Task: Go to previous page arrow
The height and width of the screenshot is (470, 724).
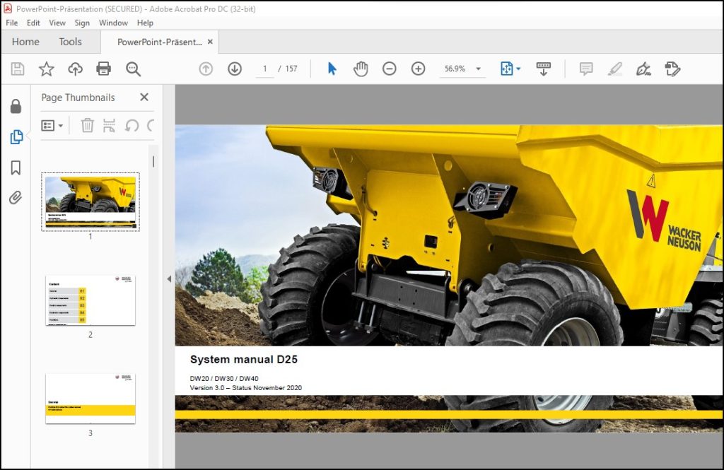Action: pyautogui.click(x=206, y=69)
